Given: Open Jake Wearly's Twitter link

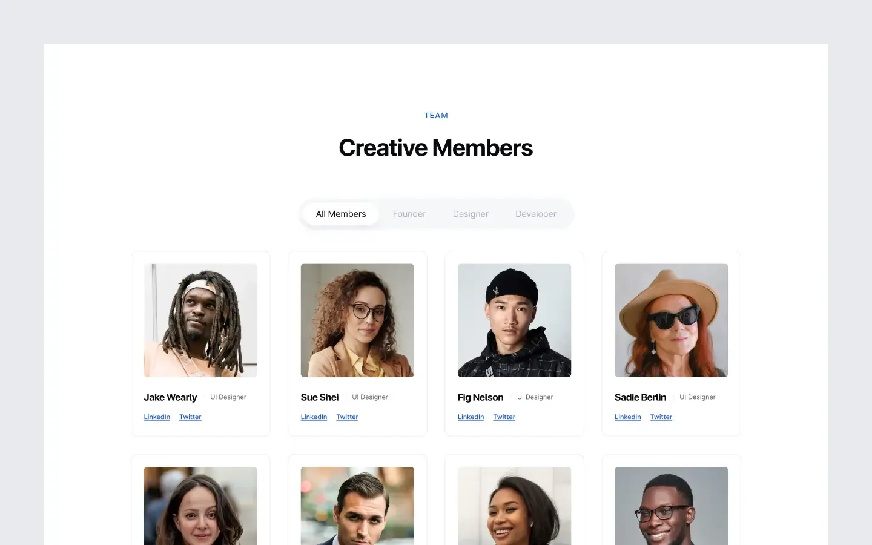Looking at the screenshot, I should 190,417.
